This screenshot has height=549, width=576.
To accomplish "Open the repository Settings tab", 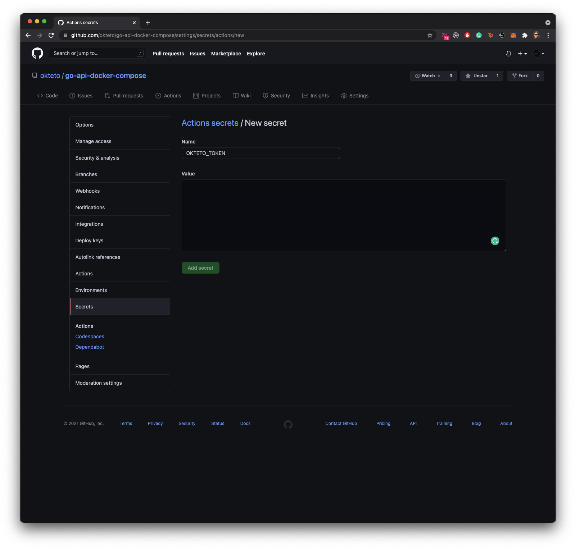I will (x=355, y=96).
